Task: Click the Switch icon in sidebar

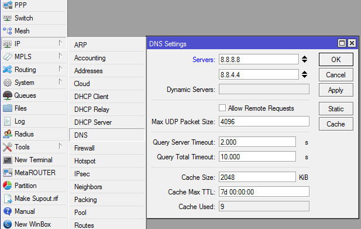Action: [x=8, y=18]
